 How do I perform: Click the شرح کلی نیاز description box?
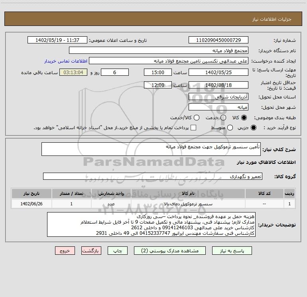coord(151,149)
